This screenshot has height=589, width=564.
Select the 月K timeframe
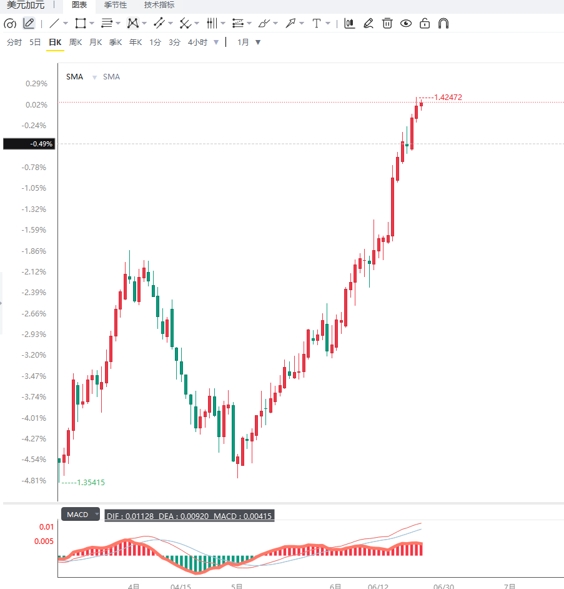coord(96,42)
